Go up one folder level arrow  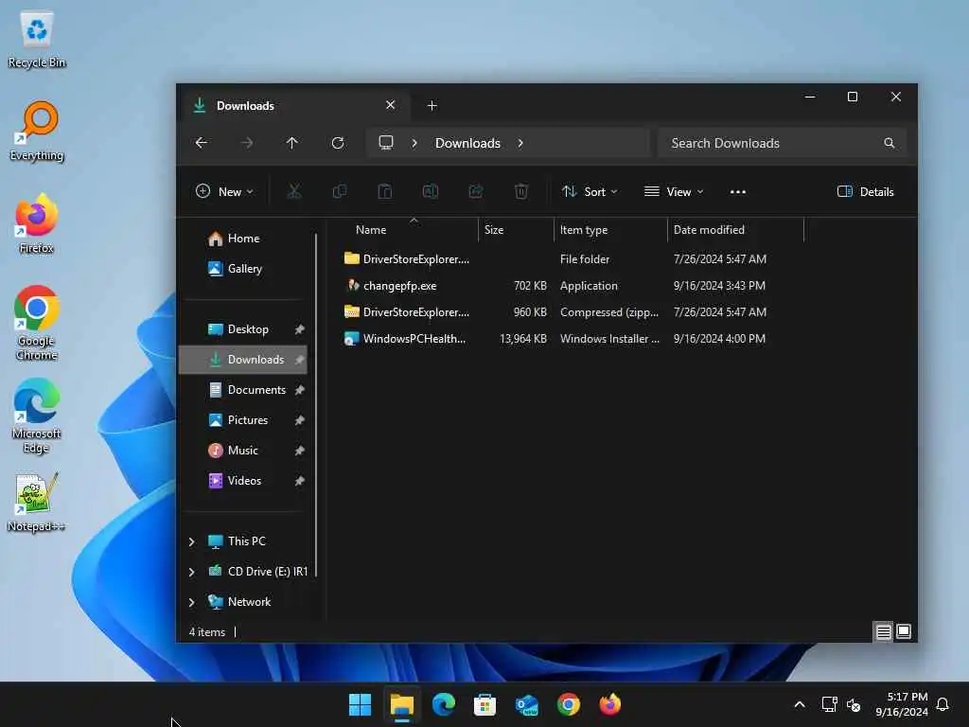point(292,144)
